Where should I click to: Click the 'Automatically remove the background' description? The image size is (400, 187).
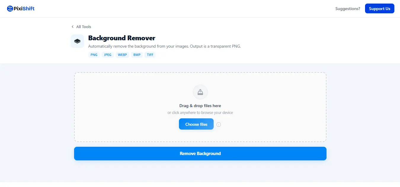pos(164,46)
